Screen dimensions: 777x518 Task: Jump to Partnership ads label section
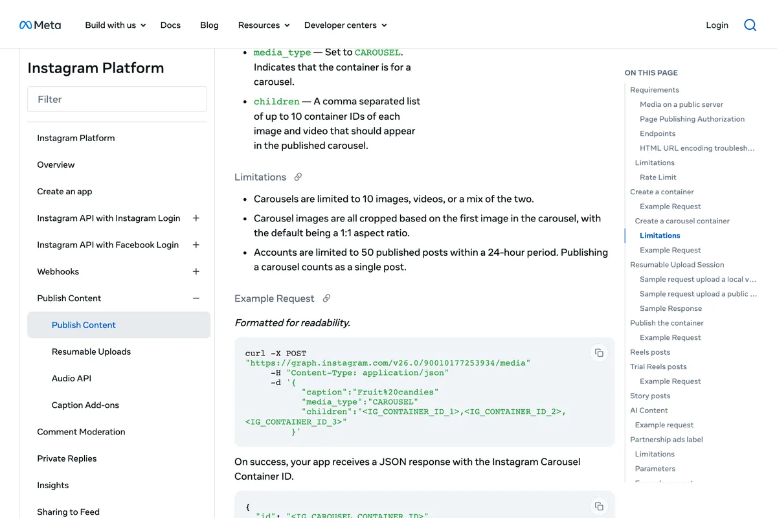666,440
